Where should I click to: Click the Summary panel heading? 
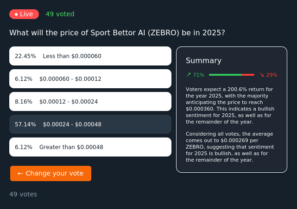[x=203, y=61]
